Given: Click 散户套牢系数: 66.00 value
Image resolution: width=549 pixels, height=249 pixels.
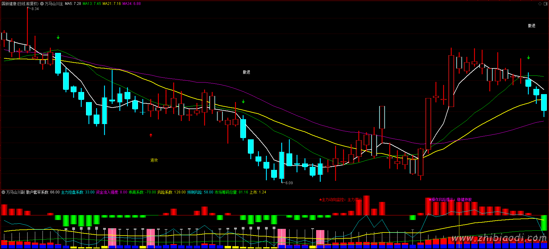Looking at the screenshot, I should coord(43,192).
